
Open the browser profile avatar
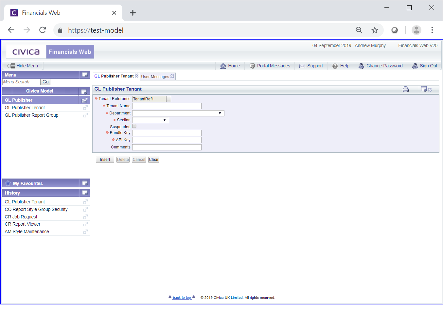(x=416, y=30)
